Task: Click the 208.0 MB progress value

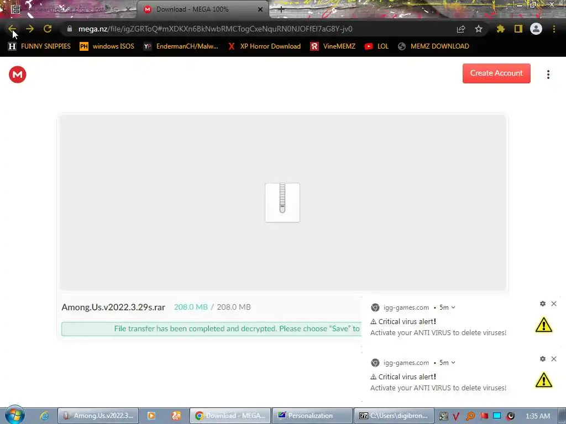Action: tap(191, 307)
